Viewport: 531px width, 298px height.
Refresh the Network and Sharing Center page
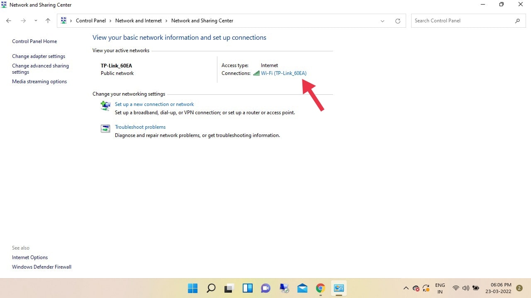click(x=397, y=21)
